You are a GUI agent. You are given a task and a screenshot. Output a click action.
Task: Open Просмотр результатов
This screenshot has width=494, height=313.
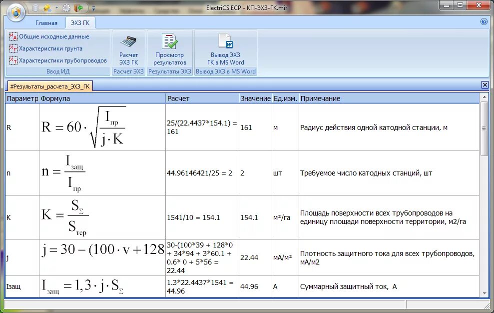tap(169, 49)
